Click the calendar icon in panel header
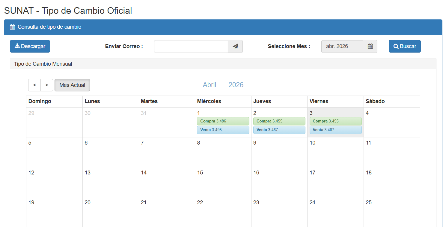The height and width of the screenshot is (227, 446). pyautogui.click(x=12, y=27)
